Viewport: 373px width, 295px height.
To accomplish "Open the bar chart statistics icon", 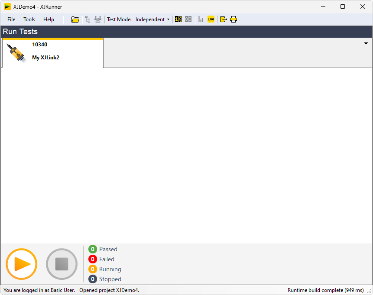I will pyautogui.click(x=201, y=19).
